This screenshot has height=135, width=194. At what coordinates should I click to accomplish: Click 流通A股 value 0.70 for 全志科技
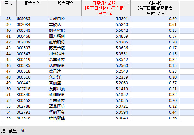tap(173, 101)
